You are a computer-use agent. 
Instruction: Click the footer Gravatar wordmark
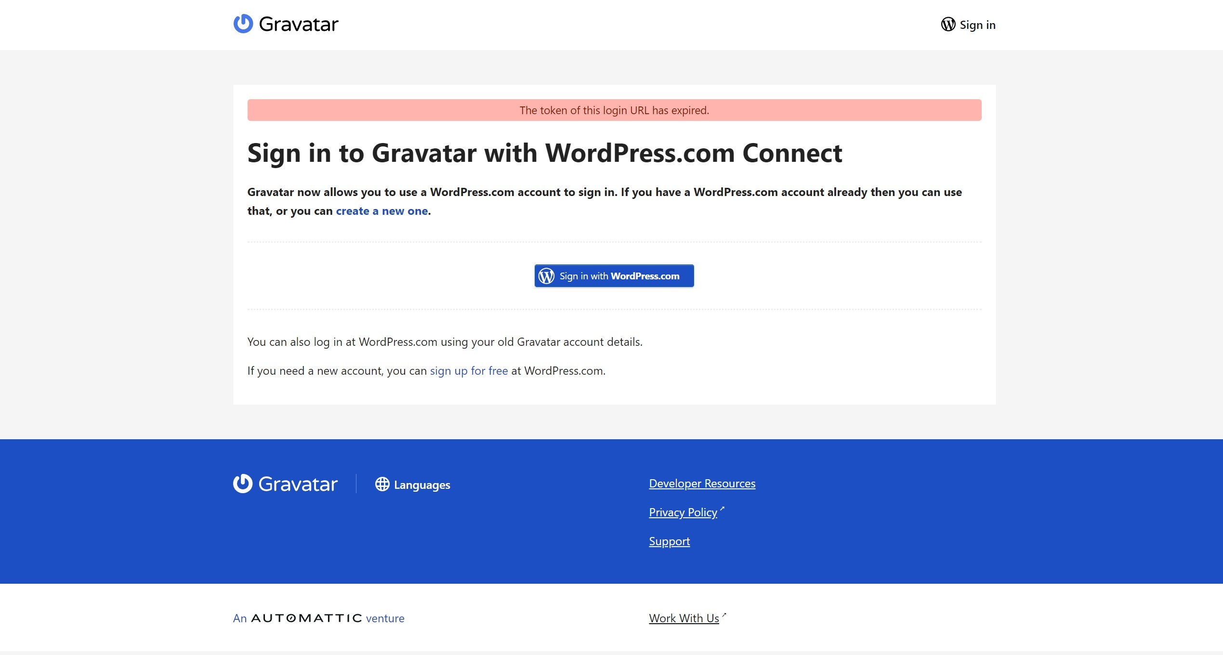coord(298,484)
